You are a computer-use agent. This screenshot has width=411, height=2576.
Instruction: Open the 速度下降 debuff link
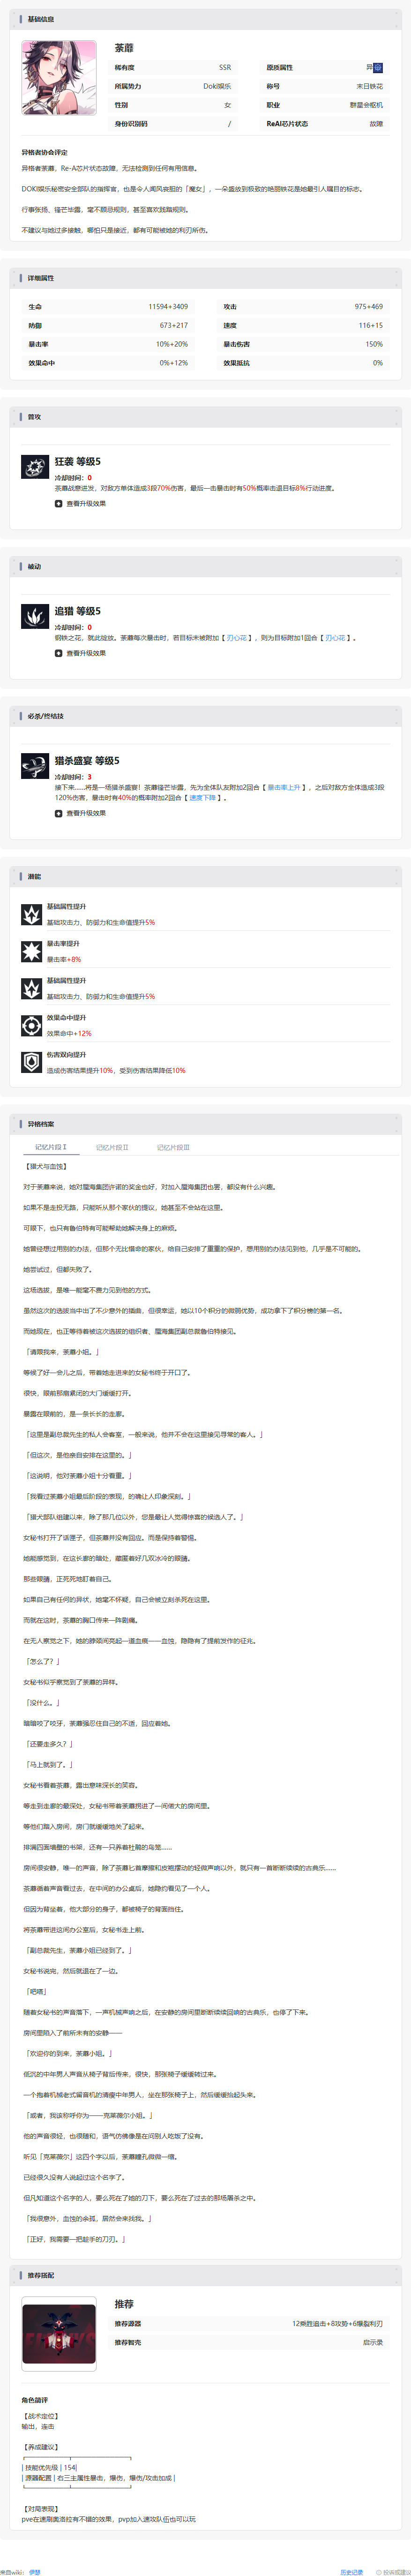[x=203, y=798]
